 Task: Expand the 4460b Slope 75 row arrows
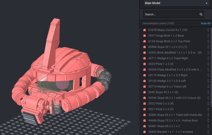coord(208,120)
